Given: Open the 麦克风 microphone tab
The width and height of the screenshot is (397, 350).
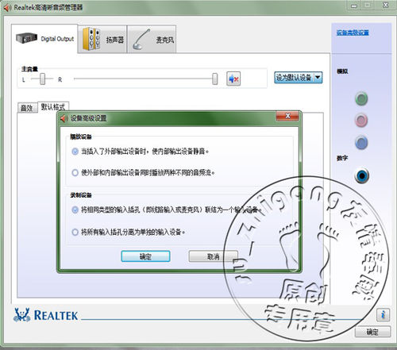Looking at the screenshot, I should pyautogui.click(x=152, y=40).
